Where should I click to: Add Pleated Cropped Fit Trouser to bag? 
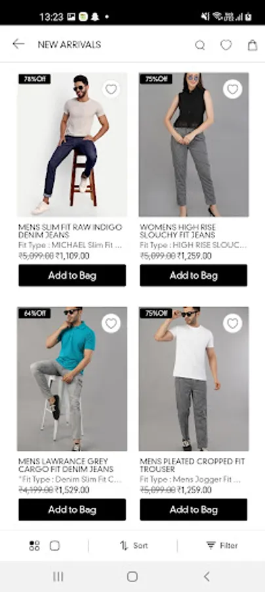(x=194, y=510)
